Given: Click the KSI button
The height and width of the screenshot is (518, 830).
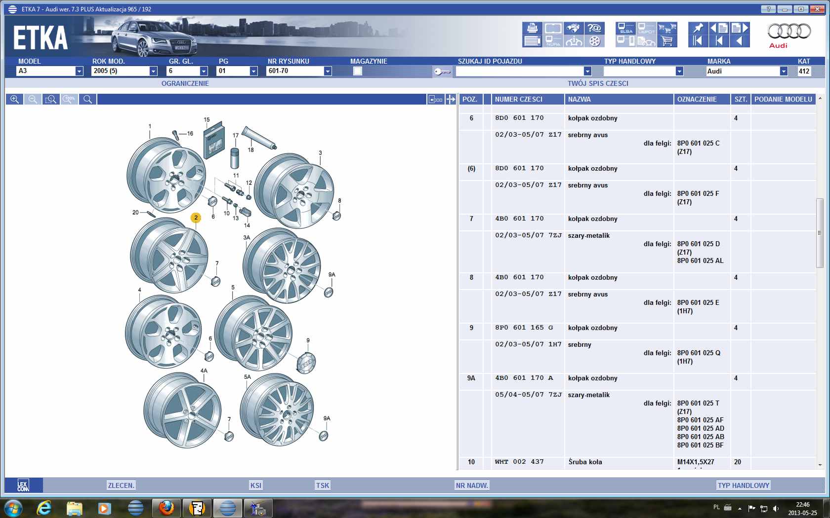Looking at the screenshot, I should (x=255, y=485).
